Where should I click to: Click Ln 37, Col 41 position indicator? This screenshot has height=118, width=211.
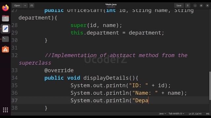click(x=195, y=114)
